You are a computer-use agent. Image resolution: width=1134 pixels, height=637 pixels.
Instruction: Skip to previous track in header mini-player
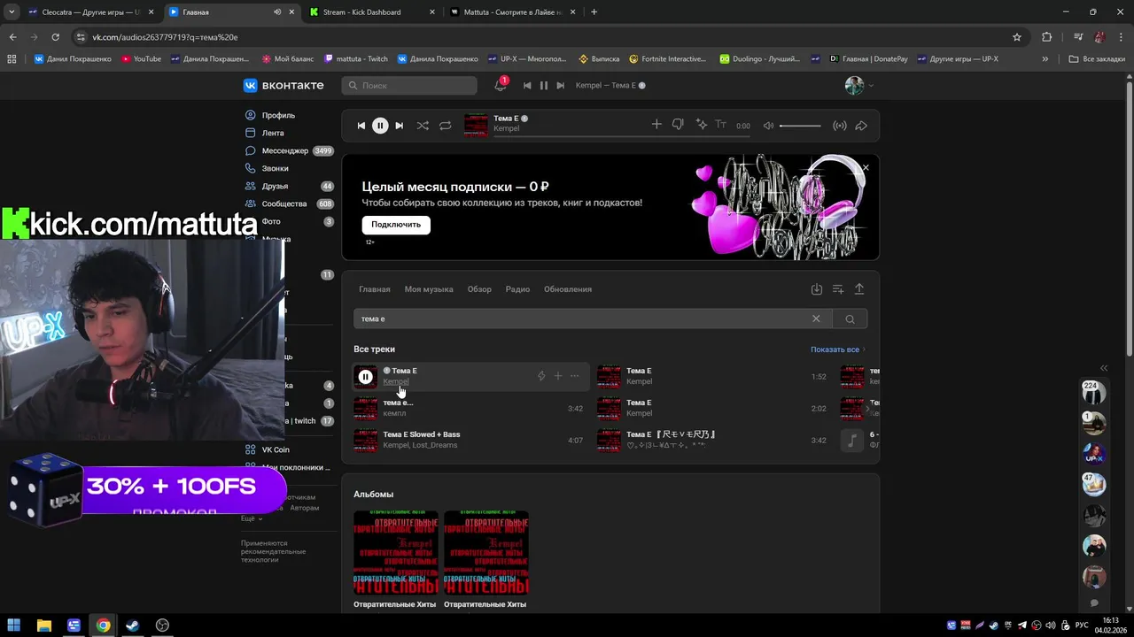point(527,86)
